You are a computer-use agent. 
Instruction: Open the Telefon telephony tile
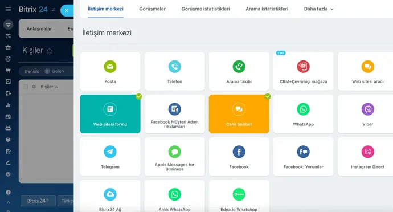click(x=174, y=71)
